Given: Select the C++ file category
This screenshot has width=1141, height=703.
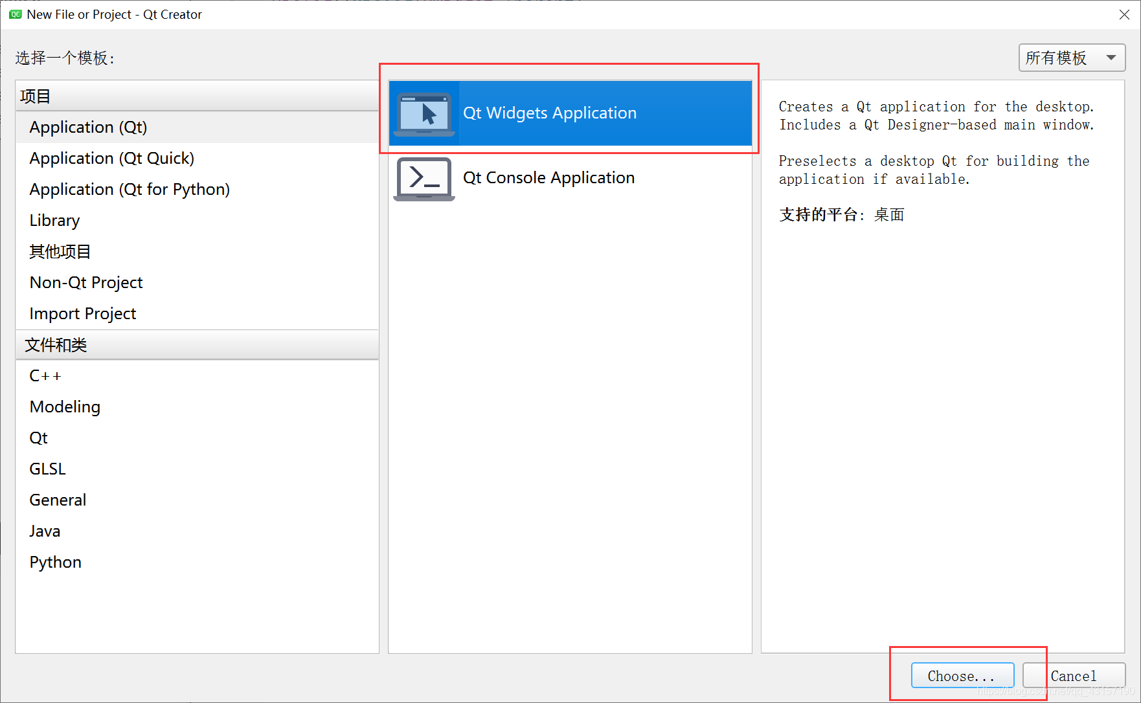Looking at the screenshot, I should pos(45,375).
